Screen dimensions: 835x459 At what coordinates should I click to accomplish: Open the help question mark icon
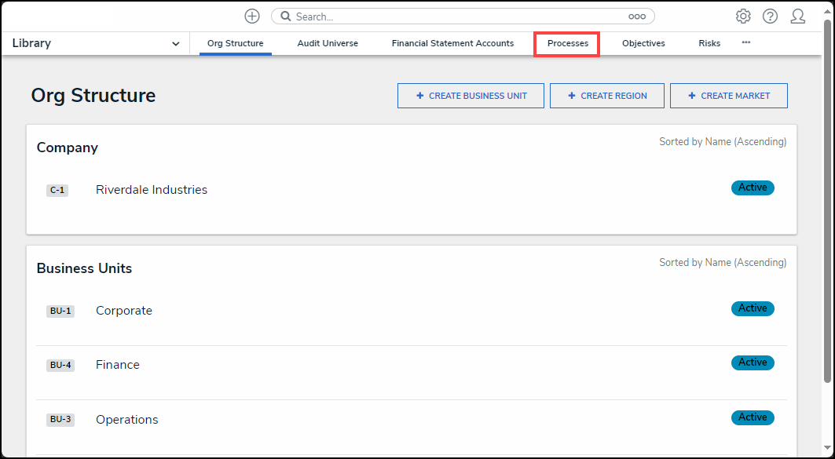tap(770, 16)
